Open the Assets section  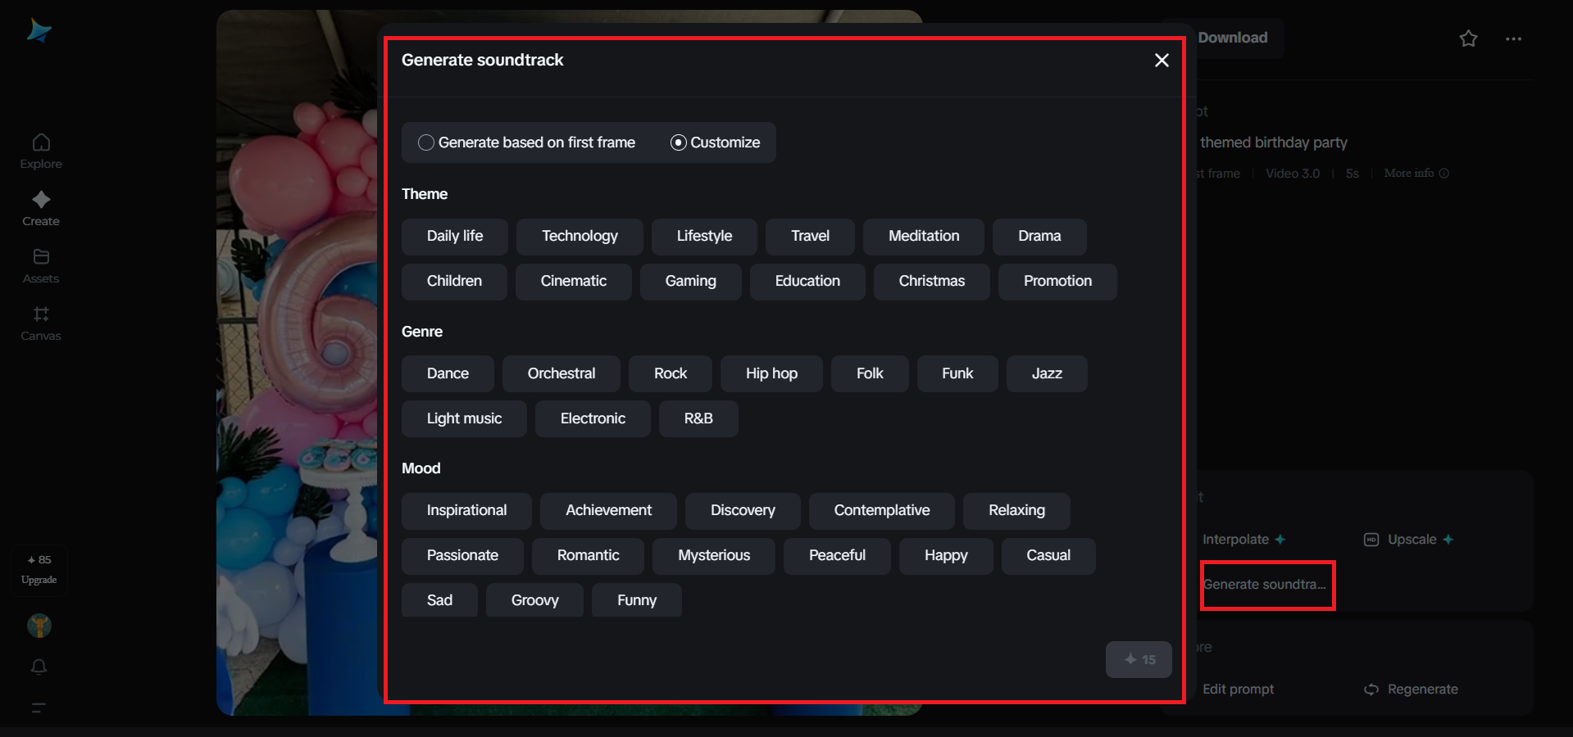pos(40,264)
